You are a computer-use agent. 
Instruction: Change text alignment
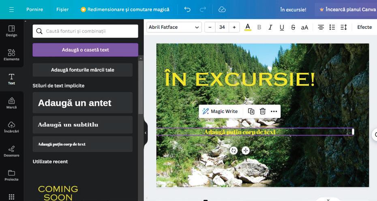tap(321, 27)
